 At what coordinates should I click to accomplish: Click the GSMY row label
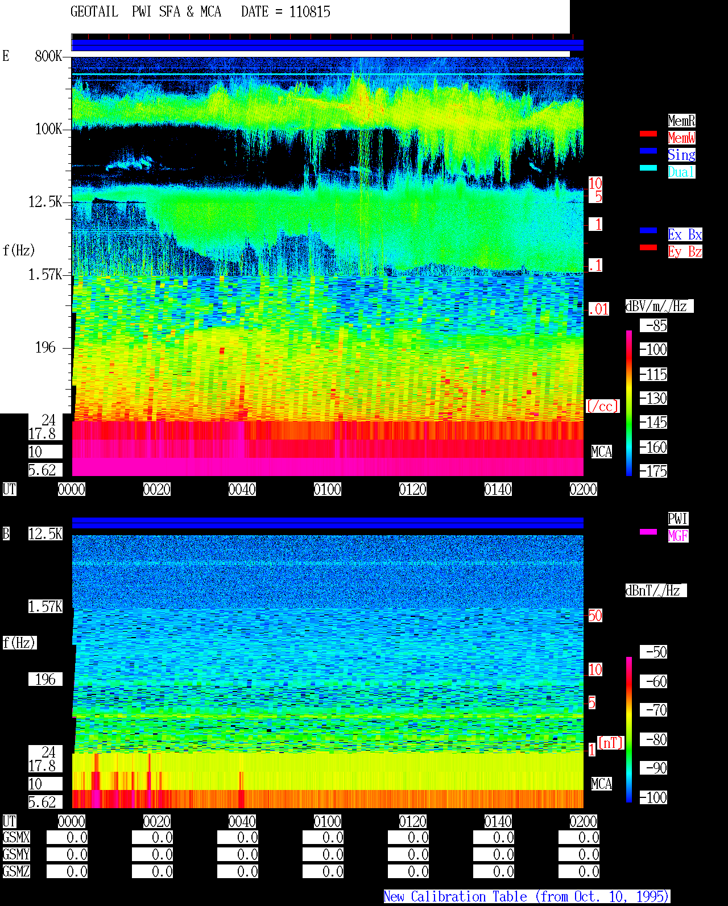click(16, 854)
